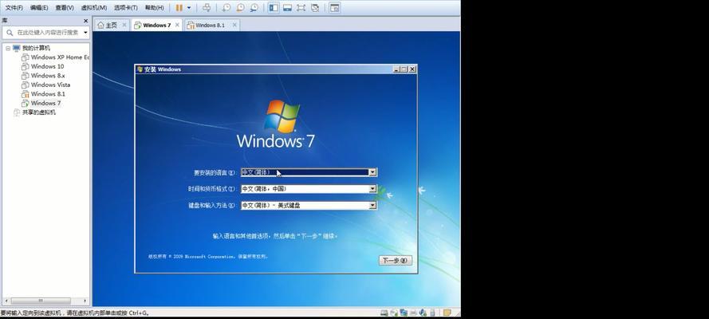The image size is (709, 319).
Task: Minimize the 安装 Windows dialog
Action: click(396, 69)
